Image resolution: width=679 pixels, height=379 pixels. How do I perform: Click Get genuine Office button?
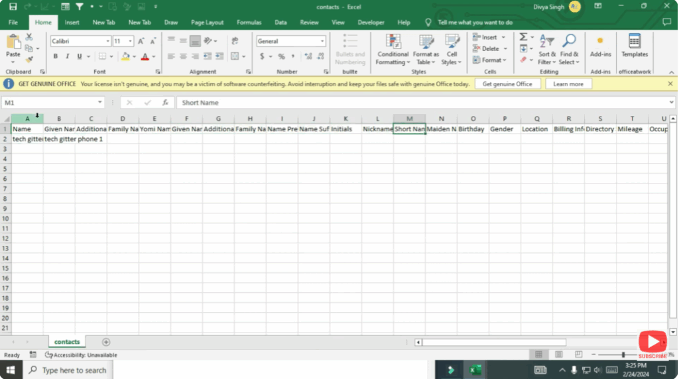coord(507,84)
